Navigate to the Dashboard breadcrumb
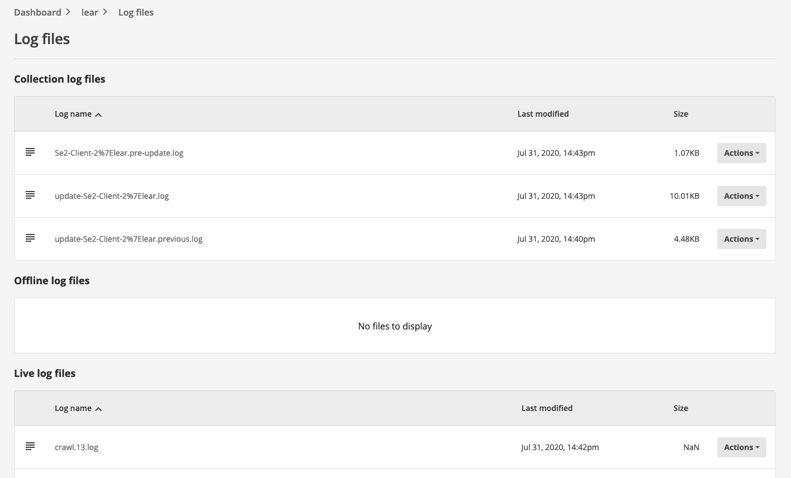This screenshot has height=478, width=791. click(x=37, y=12)
